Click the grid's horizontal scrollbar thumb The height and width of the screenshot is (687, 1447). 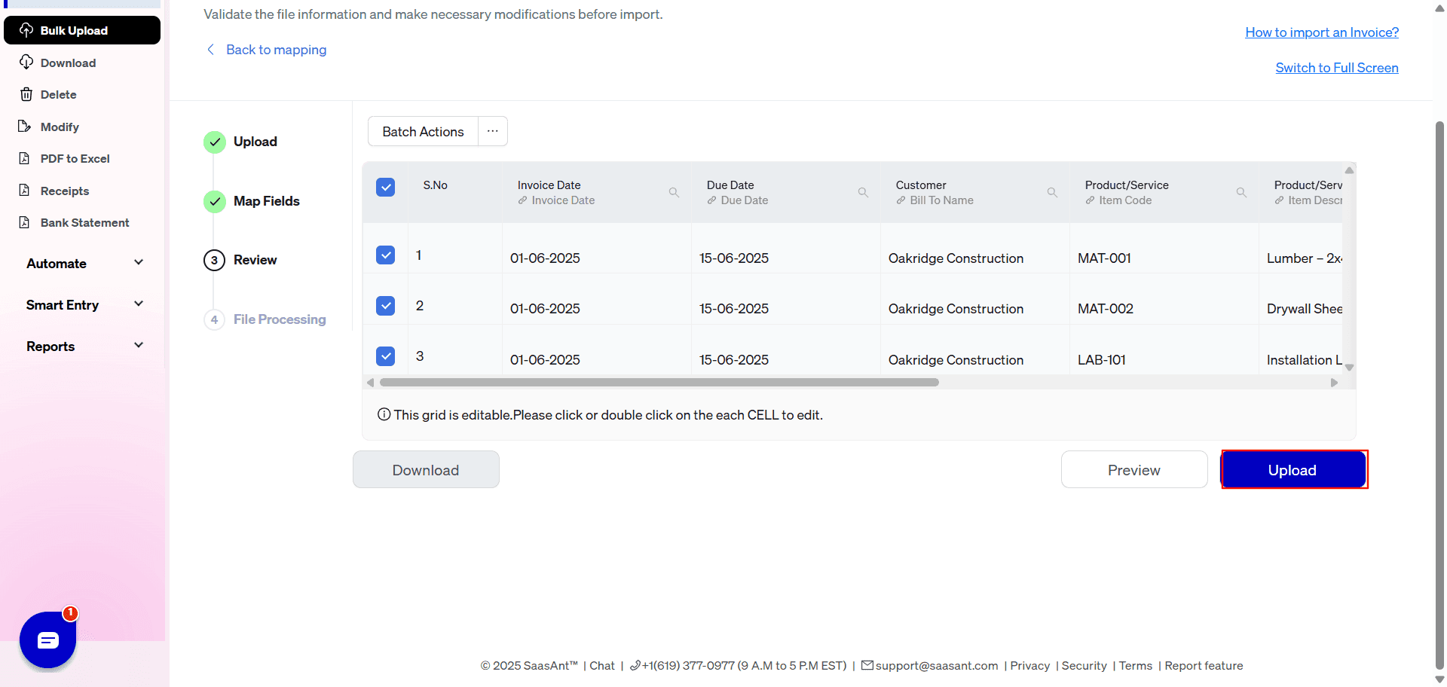pyautogui.click(x=659, y=383)
